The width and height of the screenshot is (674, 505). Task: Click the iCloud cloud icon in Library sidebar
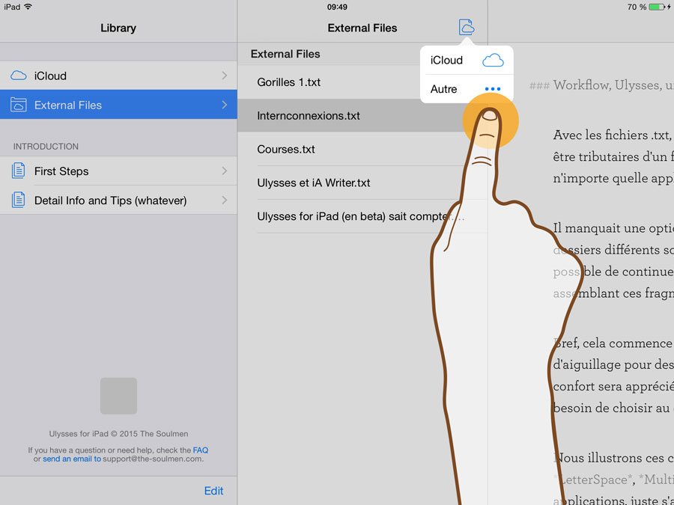tap(19, 76)
